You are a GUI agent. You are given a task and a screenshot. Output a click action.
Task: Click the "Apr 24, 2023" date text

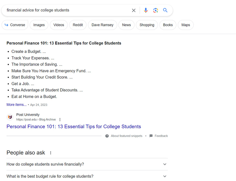tap(39, 105)
